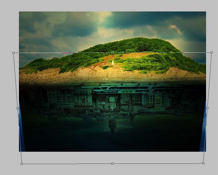Click the right-middle transform handle
The height and width of the screenshot is (175, 218).
click(207, 108)
